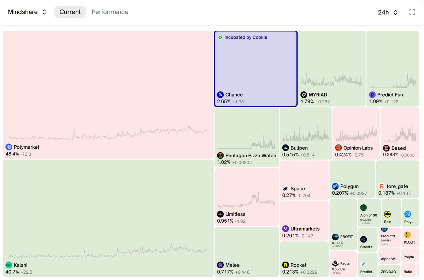The image size is (424, 280).
Task: Click the Predict... tile's feather logo
Action: 364,264
